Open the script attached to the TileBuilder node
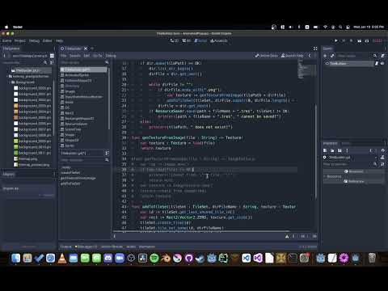This screenshot has height=291, width=388. [377, 63]
